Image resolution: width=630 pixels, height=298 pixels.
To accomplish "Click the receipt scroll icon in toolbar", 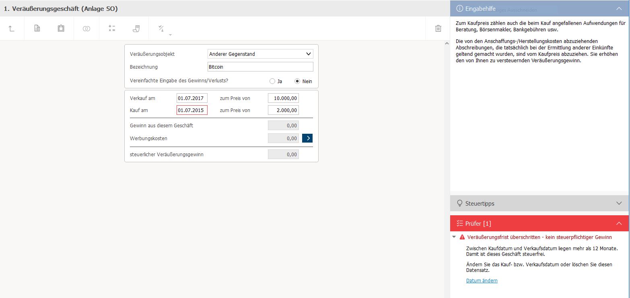I will tap(136, 29).
